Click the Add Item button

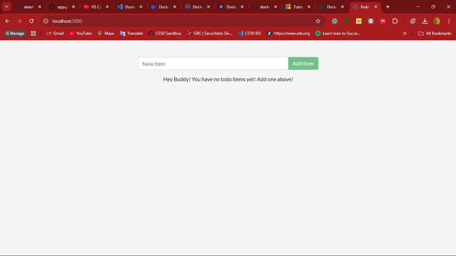303,63
